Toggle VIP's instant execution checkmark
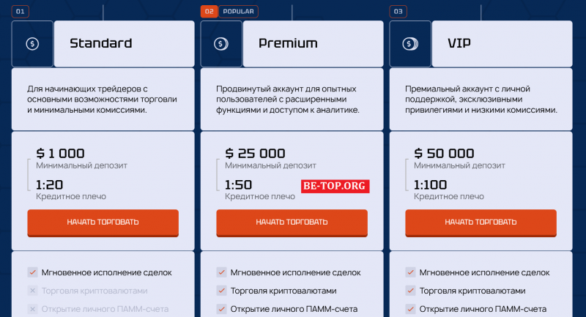This screenshot has height=317, width=586. 410,272
